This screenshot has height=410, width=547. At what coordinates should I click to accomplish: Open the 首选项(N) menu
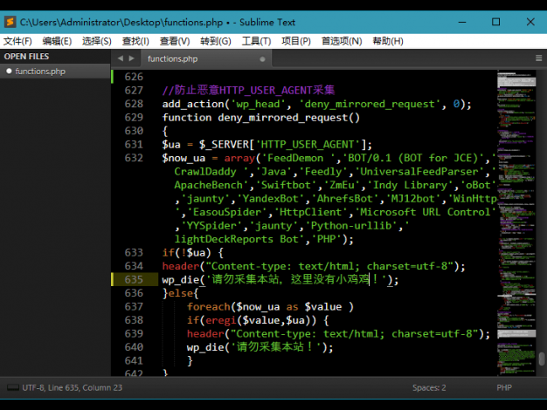[x=342, y=41]
